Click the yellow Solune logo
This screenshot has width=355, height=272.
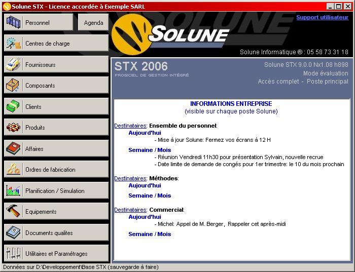[x=132, y=34]
